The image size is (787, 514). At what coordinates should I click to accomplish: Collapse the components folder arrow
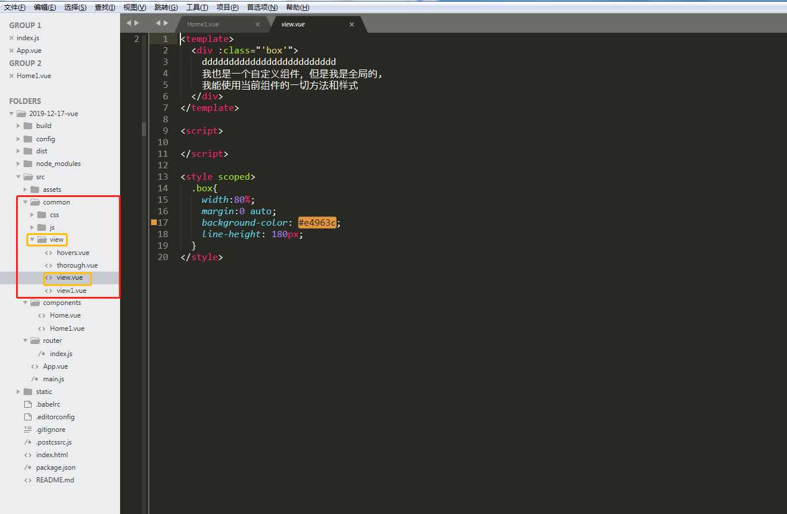click(x=25, y=303)
